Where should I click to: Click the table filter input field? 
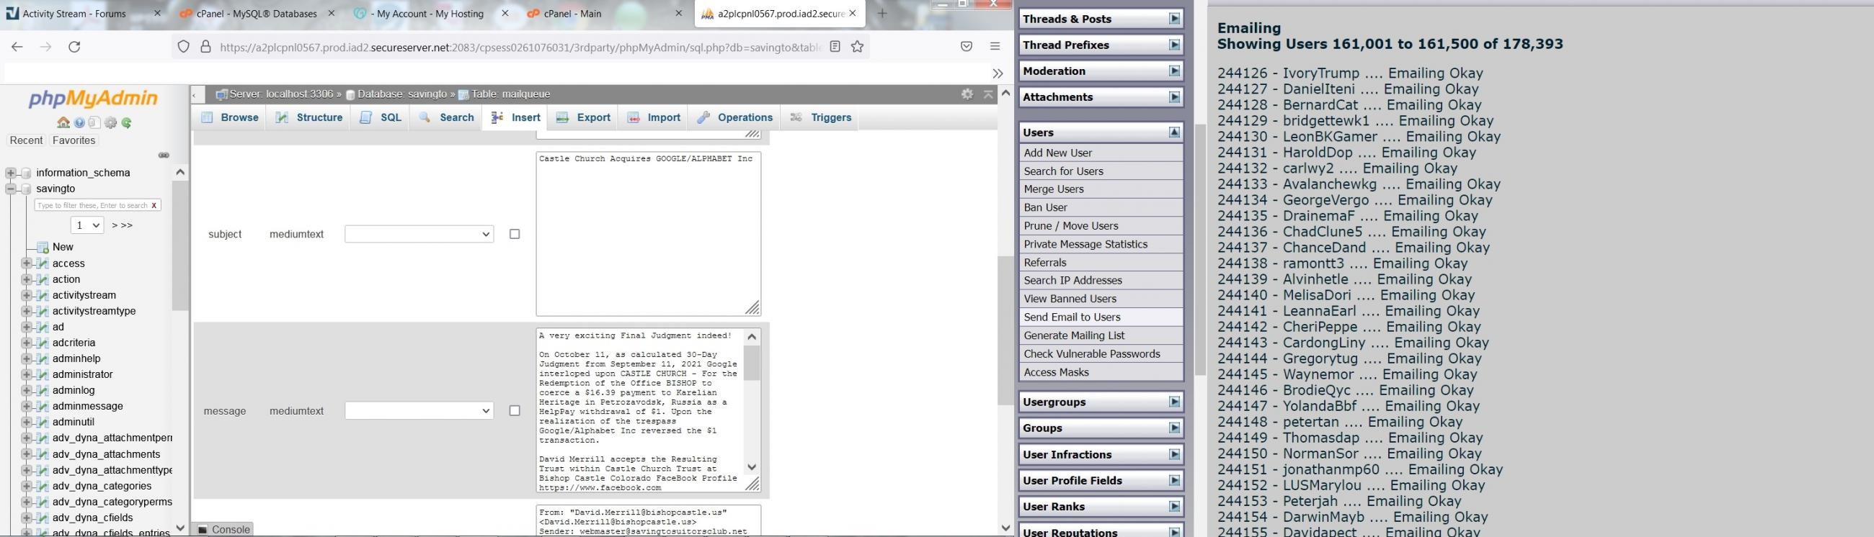(92, 206)
